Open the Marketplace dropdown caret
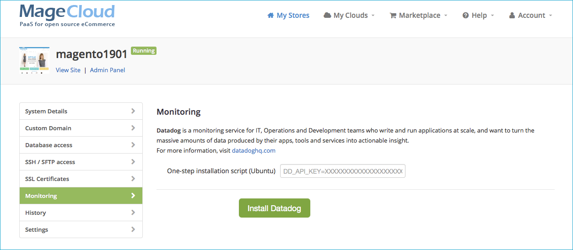The image size is (573, 250). [x=446, y=16]
